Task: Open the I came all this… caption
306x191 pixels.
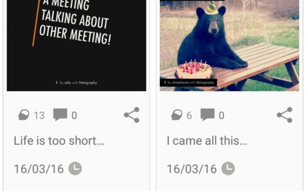Action: (207, 141)
